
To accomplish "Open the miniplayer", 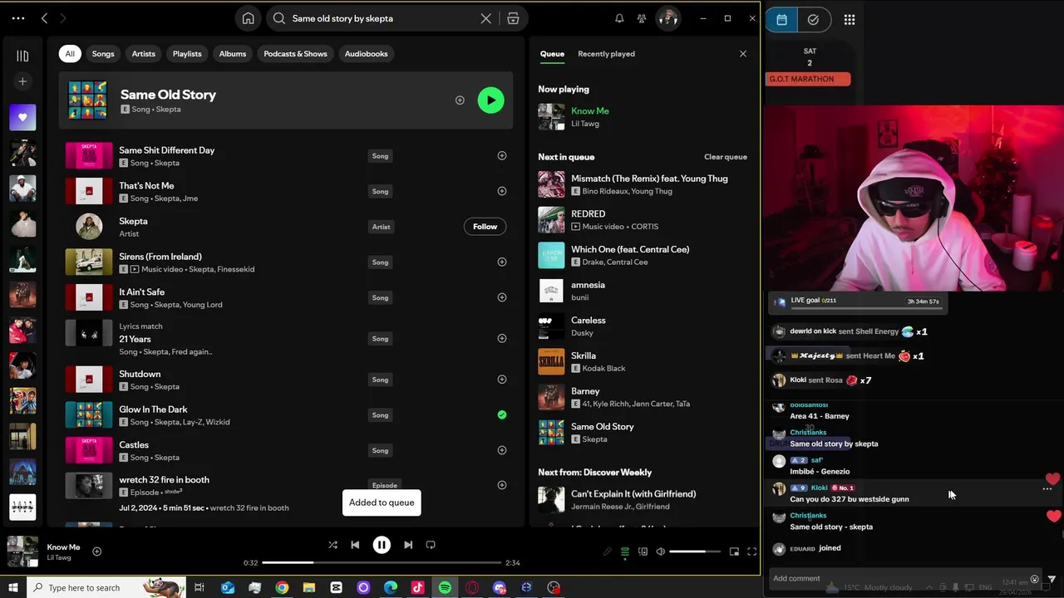I will (x=734, y=551).
